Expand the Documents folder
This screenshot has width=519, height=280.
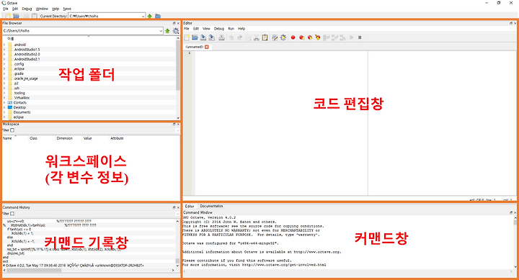tap(4, 112)
